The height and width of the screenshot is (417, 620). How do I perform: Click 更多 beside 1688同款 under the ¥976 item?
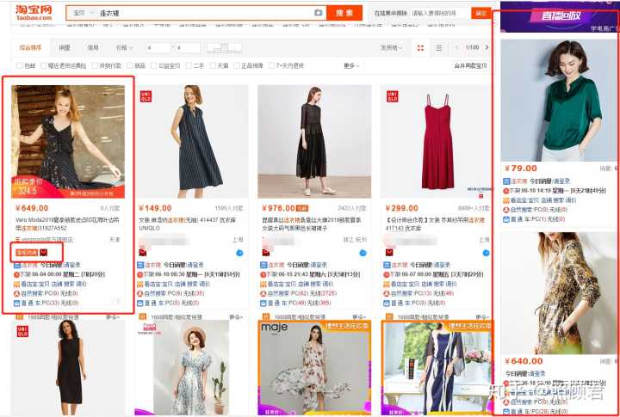[359, 317]
